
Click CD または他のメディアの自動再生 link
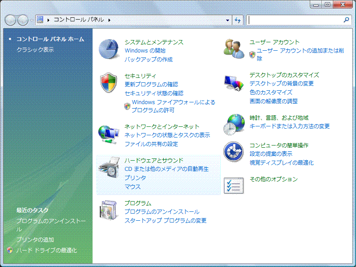(x=166, y=169)
